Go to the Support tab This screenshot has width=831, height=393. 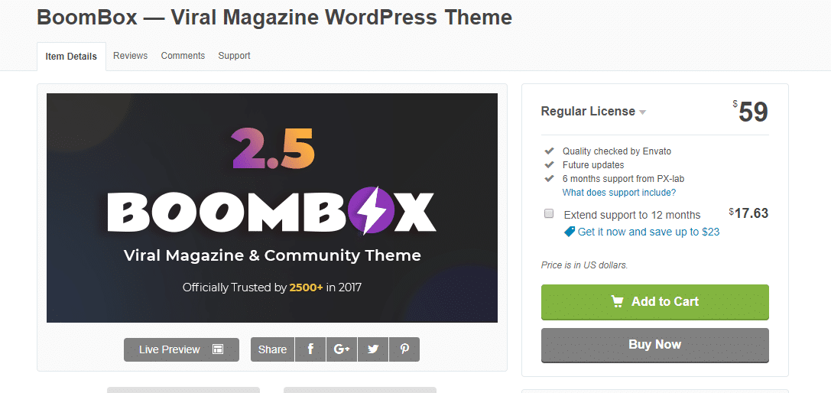[x=234, y=56]
